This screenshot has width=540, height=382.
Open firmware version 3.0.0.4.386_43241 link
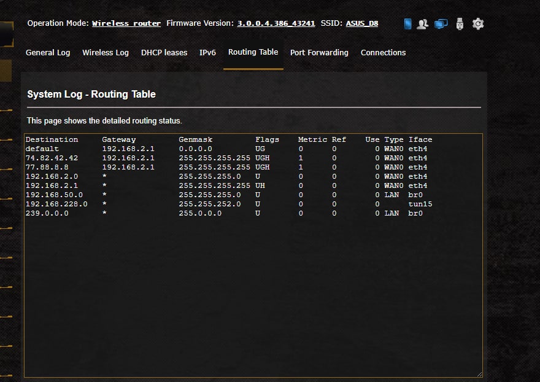[x=276, y=23]
